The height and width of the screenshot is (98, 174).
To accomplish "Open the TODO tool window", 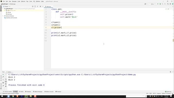I will (21, 91).
